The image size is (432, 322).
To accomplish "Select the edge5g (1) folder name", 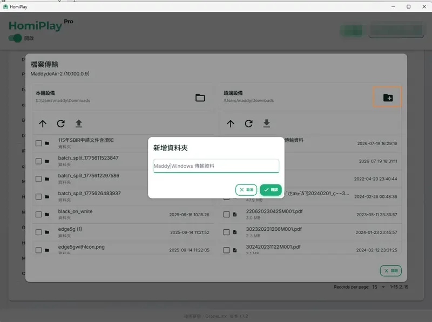I will coord(70,229).
